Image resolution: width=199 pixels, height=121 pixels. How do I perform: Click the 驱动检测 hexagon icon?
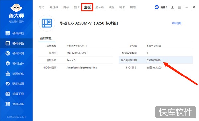pos(8,84)
